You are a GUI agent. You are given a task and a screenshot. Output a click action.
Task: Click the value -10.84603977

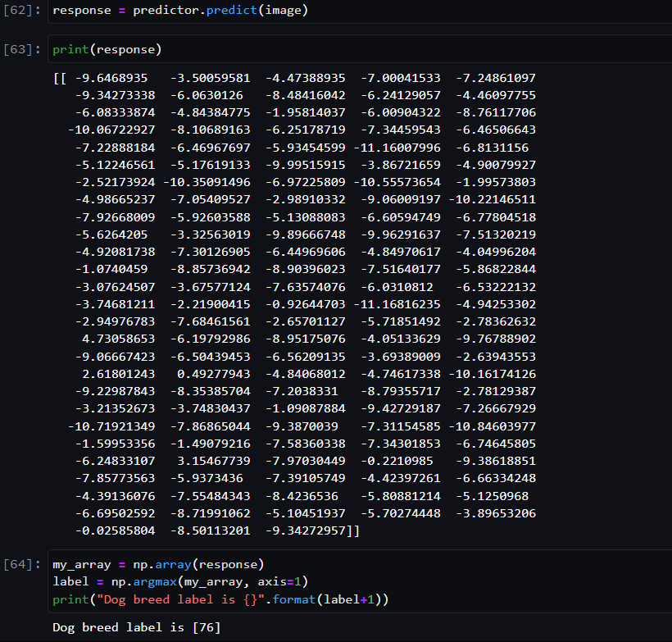click(492, 426)
